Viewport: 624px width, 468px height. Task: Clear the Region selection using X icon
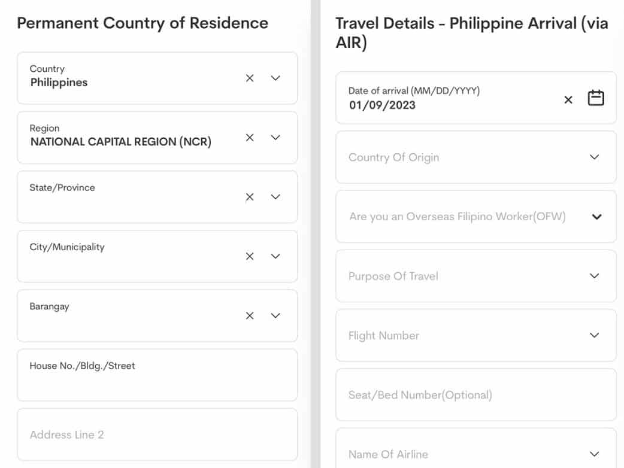coord(250,138)
